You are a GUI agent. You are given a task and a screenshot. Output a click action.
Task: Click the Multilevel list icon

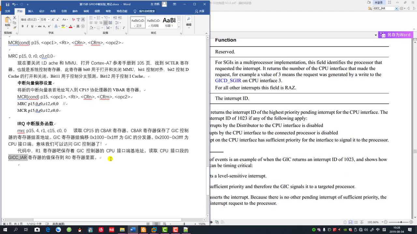click(x=106, y=18)
